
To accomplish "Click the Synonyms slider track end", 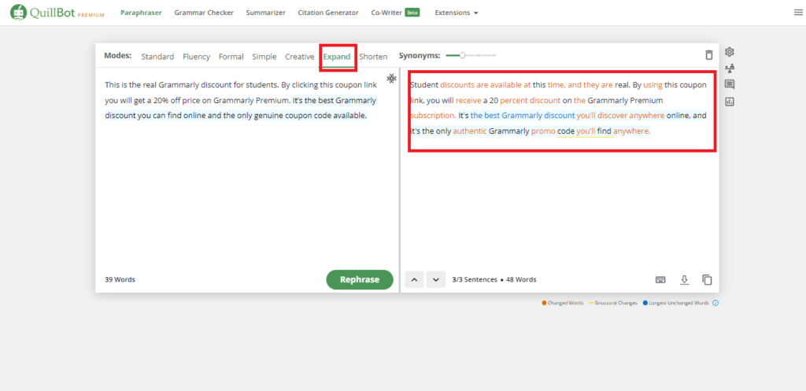I will pos(494,56).
